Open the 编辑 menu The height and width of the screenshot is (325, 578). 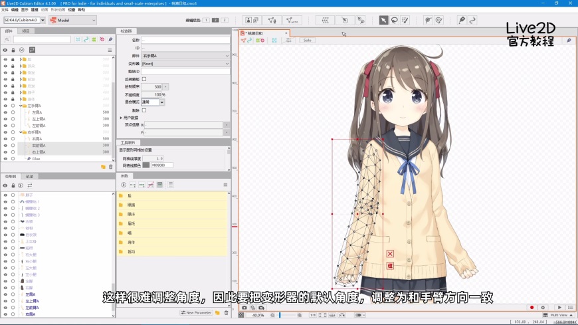15,10
